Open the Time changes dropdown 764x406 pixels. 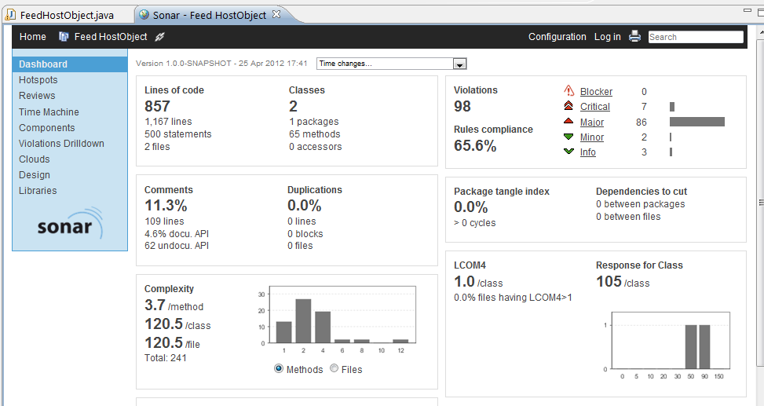(x=392, y=64)
